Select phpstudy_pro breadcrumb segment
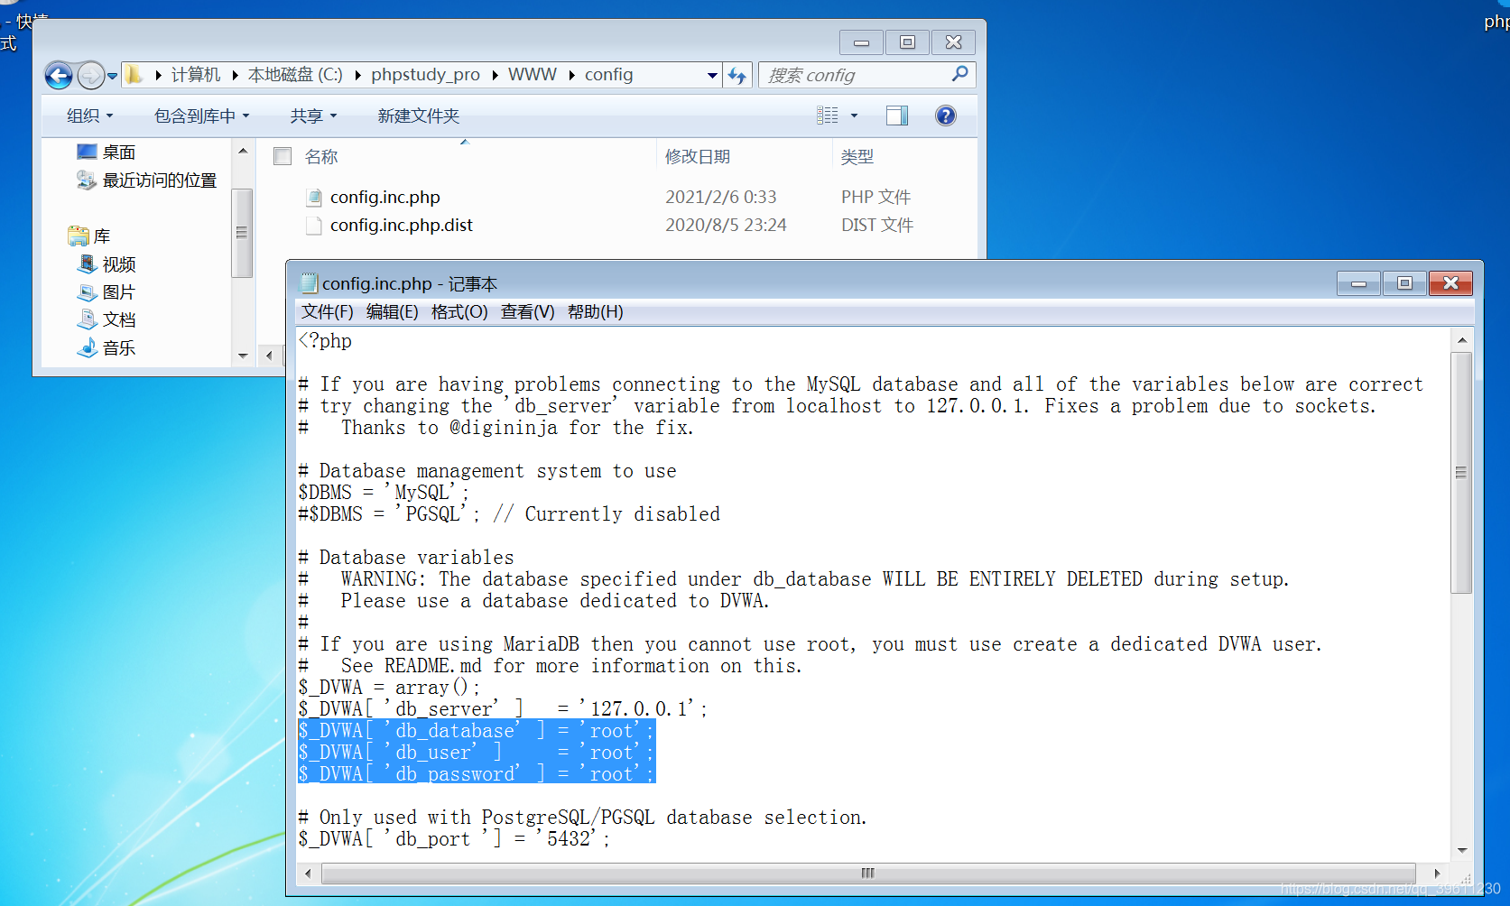Image resolution: width=1510 pixels, height=906 pixels. pyautogui.click(x=425, y=75)
